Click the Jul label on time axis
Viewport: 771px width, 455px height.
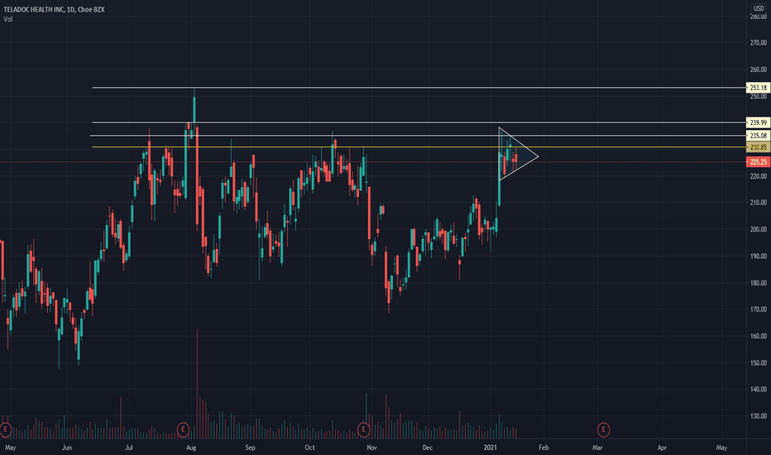(129, 448)
